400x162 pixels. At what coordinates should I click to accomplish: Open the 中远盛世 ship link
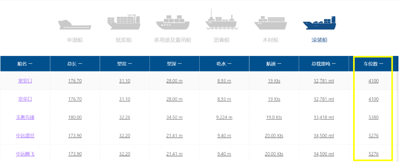25,136
